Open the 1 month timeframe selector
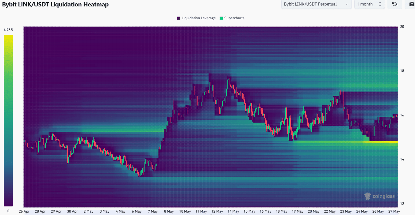The height and width of the screenshot is (215, 415). tap(369, 4)
